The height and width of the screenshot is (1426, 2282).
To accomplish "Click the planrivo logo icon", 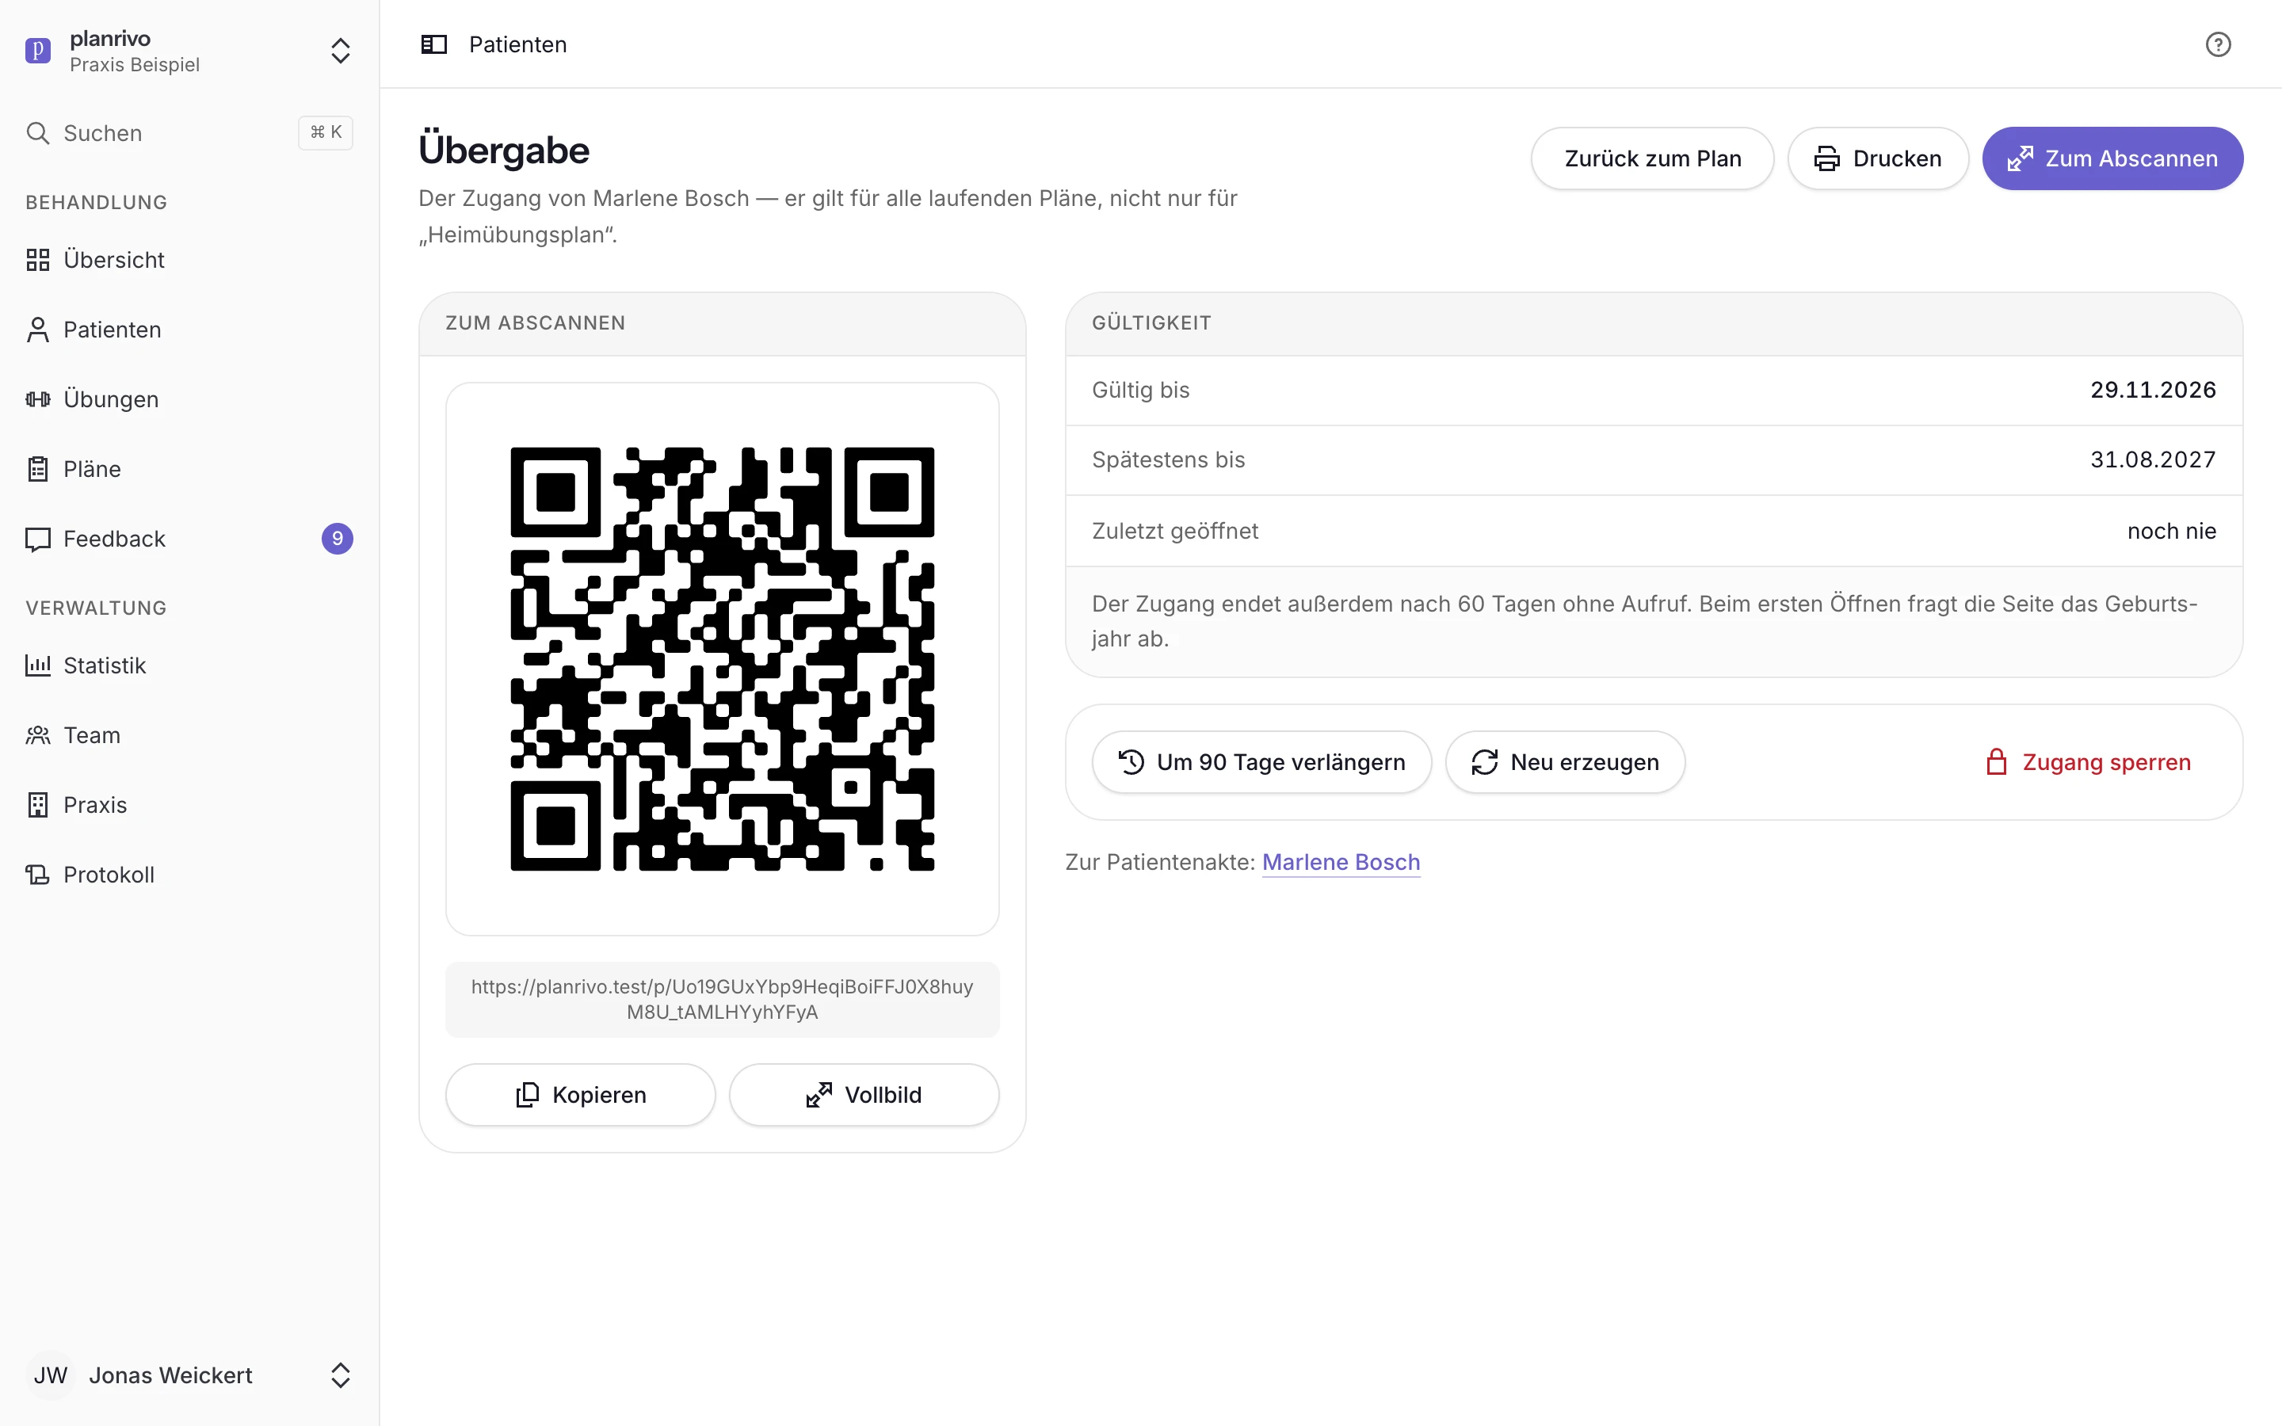I will (x=38, y=50).
